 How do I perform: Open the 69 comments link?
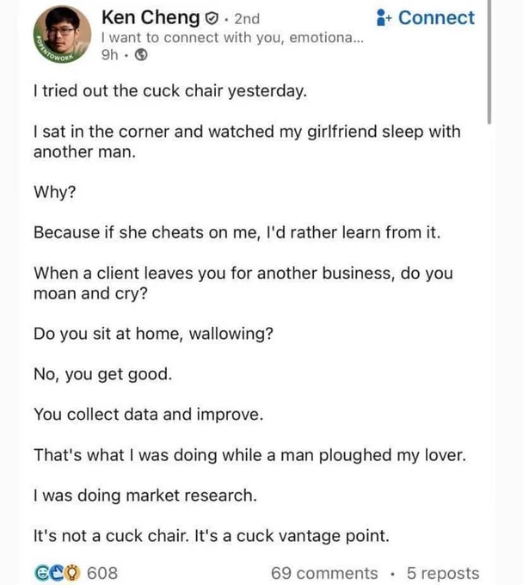[324, 574]
